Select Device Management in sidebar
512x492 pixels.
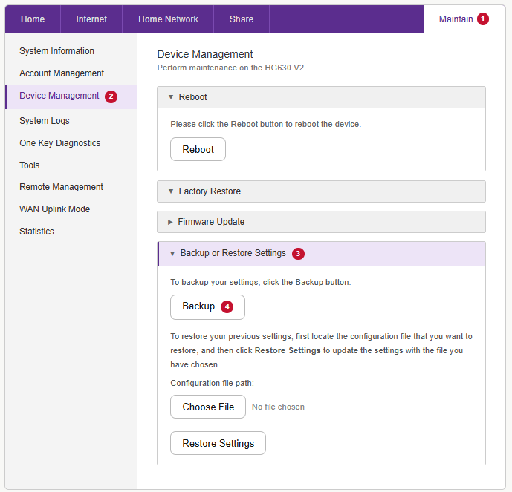point(71,96)
